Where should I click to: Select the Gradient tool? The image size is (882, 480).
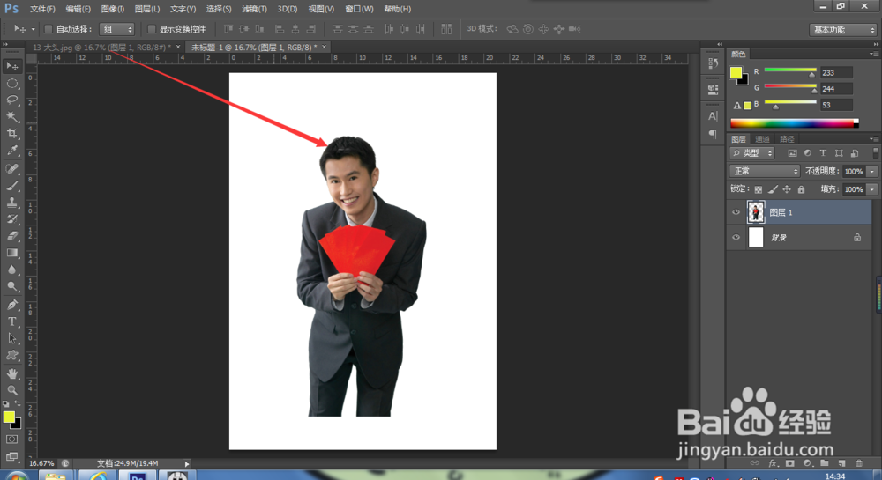pyautogui.click(x=11, y=253)
